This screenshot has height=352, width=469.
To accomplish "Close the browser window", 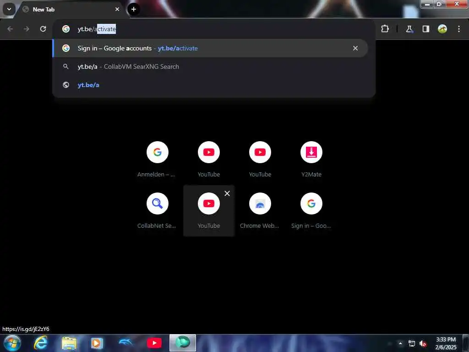I will [457, 4].
